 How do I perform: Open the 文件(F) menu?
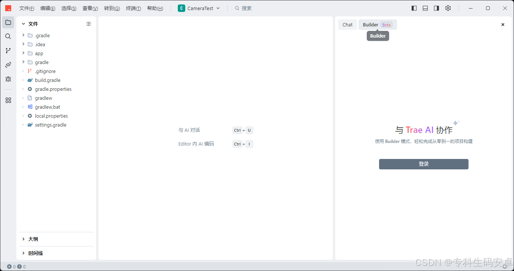click(x=27, y=8)
